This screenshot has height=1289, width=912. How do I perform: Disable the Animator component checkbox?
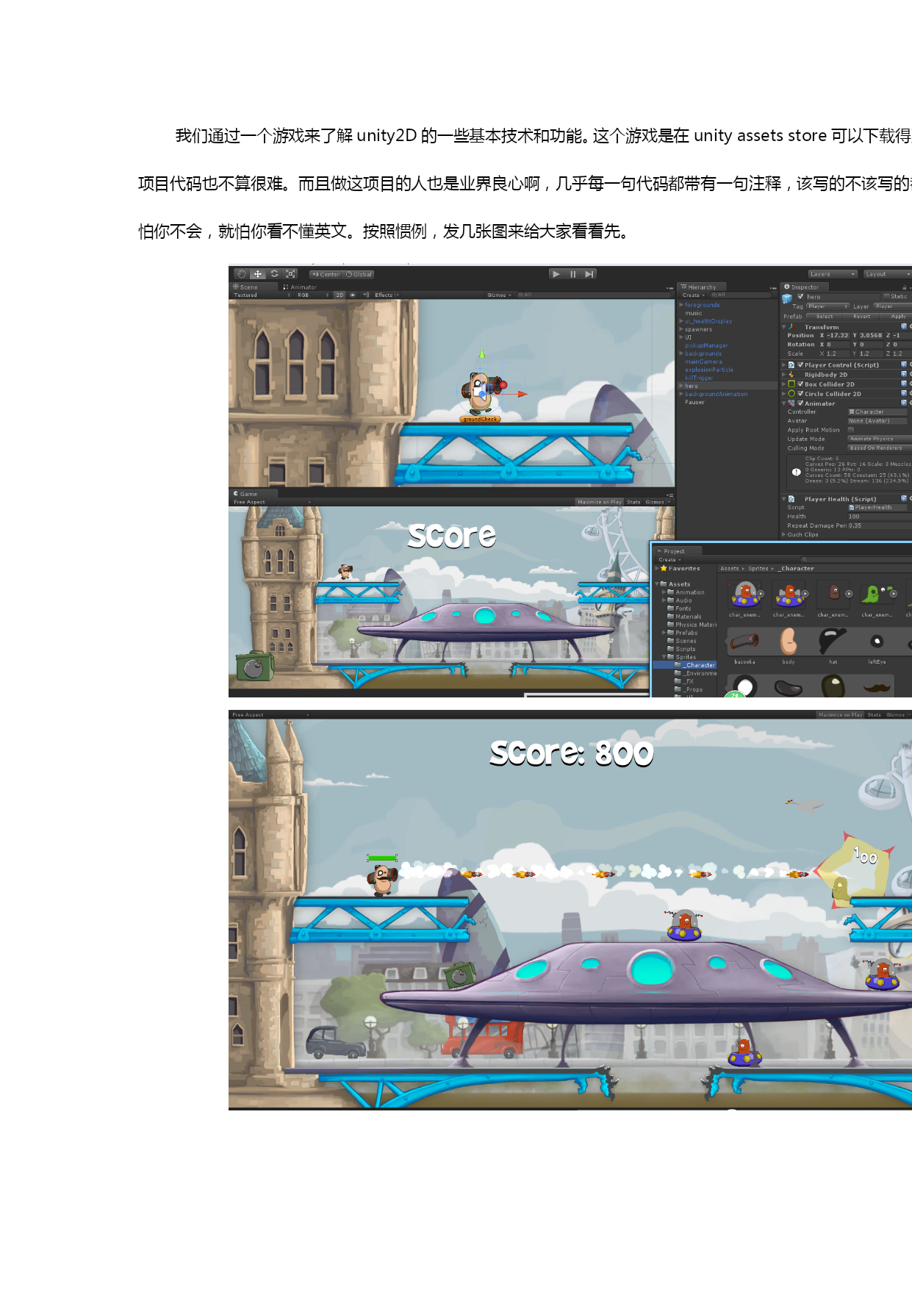coord(800,403)
